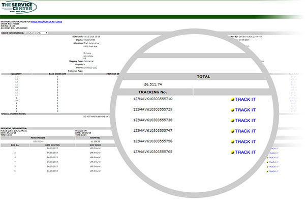Click the DATE SHIPPED column header
The image size is (305, 204).
(x=53, y=144)
